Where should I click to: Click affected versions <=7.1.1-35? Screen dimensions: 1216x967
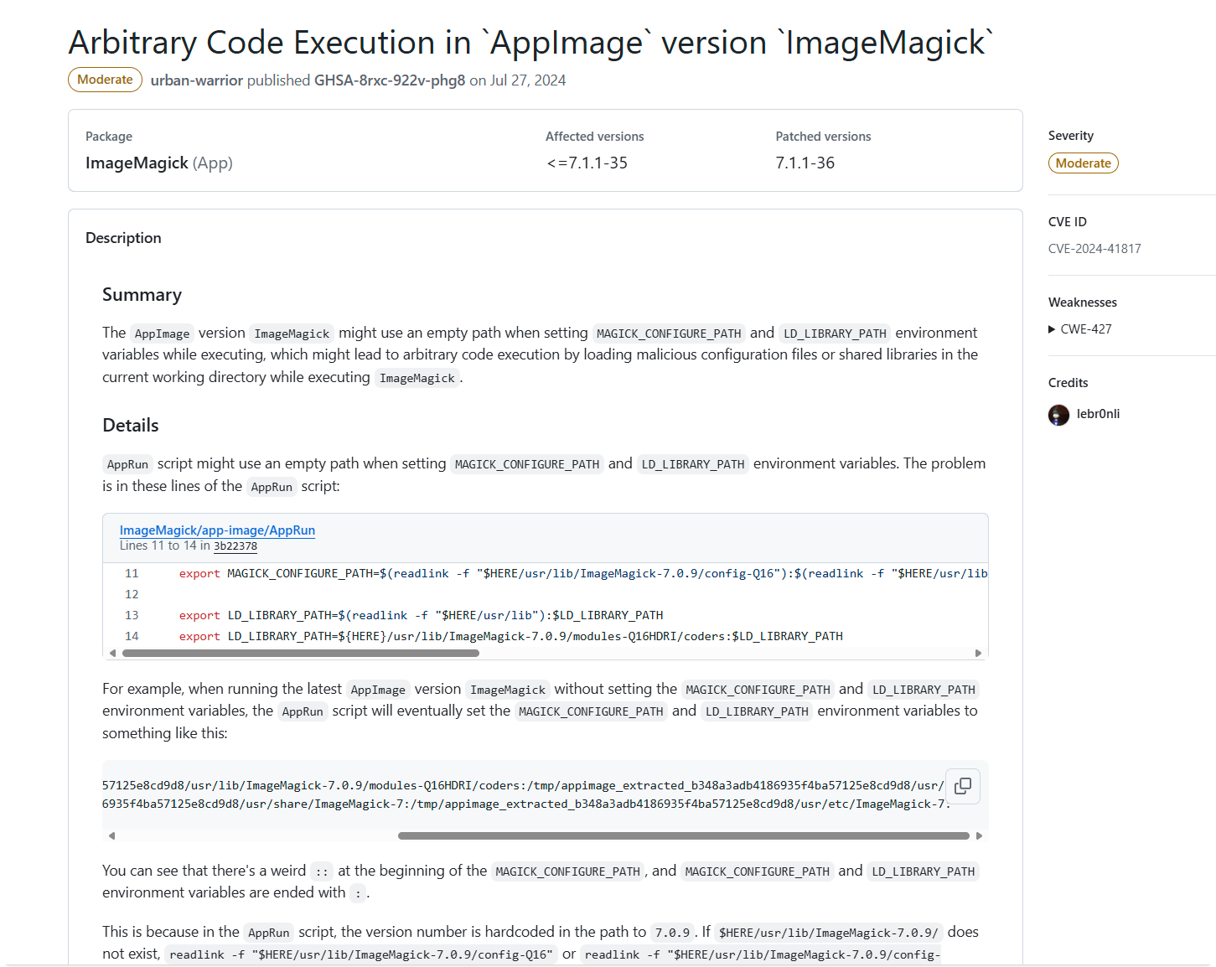587,163
